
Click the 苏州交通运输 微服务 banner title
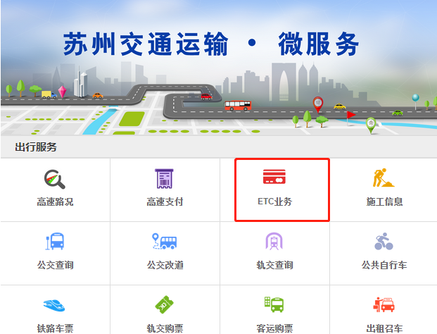coord(211,44)
